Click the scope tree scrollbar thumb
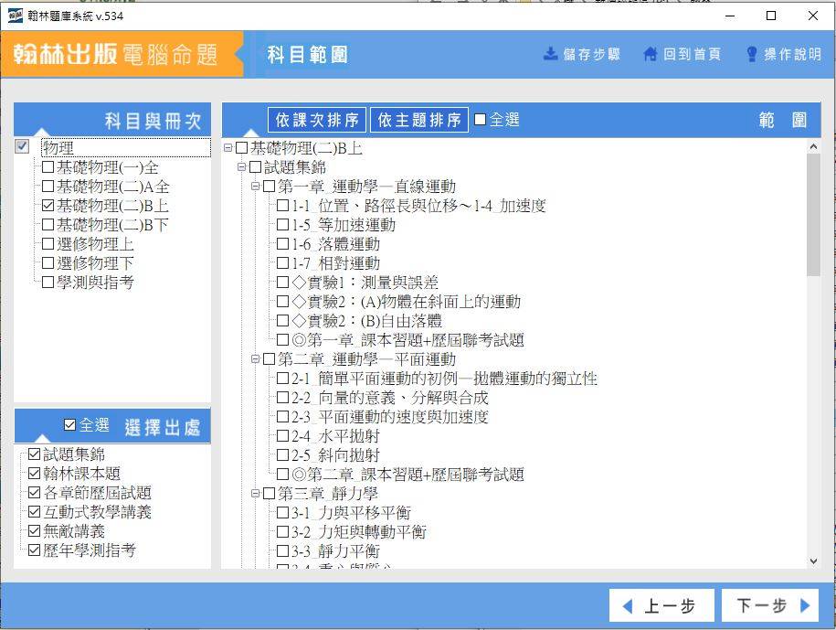Image resolution: width=836 pixels, height=630 pixels. (813, 215)
